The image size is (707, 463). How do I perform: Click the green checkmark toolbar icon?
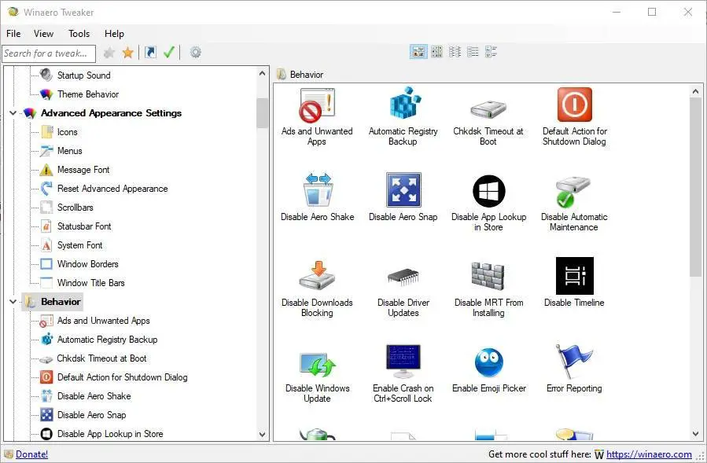[x=169, y=53]
